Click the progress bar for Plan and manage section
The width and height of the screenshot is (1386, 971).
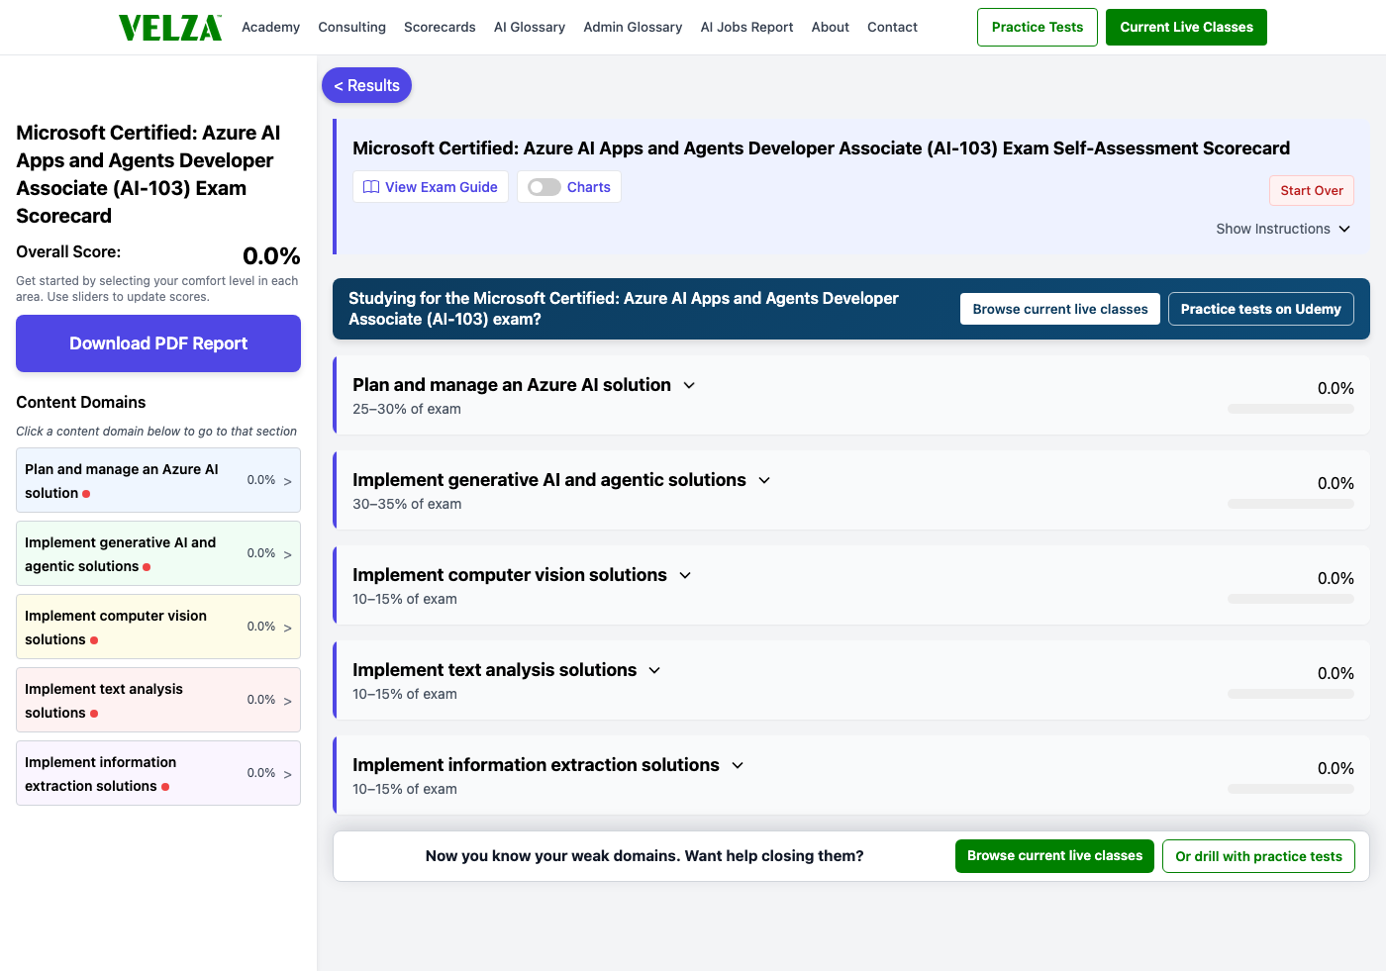(x=1291, y=409)
